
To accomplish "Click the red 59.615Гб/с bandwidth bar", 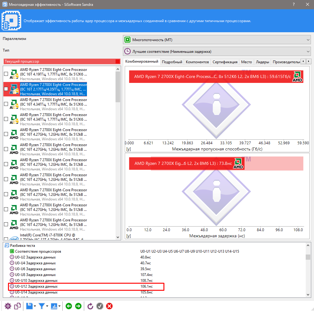I will click(x=216, y=77).
